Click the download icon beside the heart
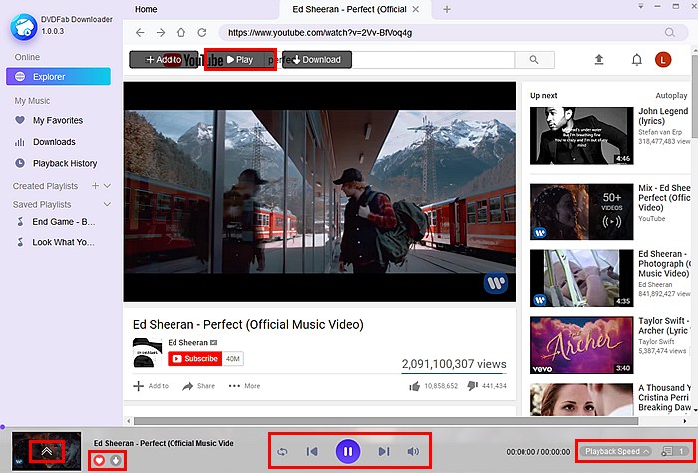Image resolution: width=698 pixels, height=473 pixels. (116, 460)
